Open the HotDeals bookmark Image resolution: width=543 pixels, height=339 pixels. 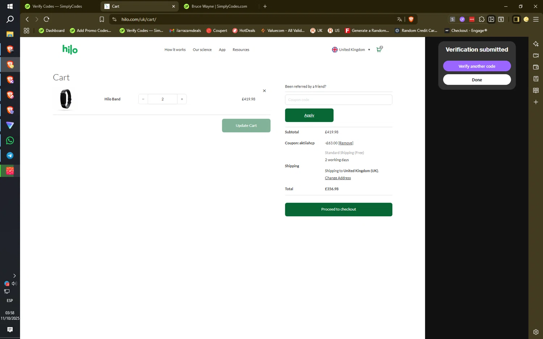click(x=244, y=30)
